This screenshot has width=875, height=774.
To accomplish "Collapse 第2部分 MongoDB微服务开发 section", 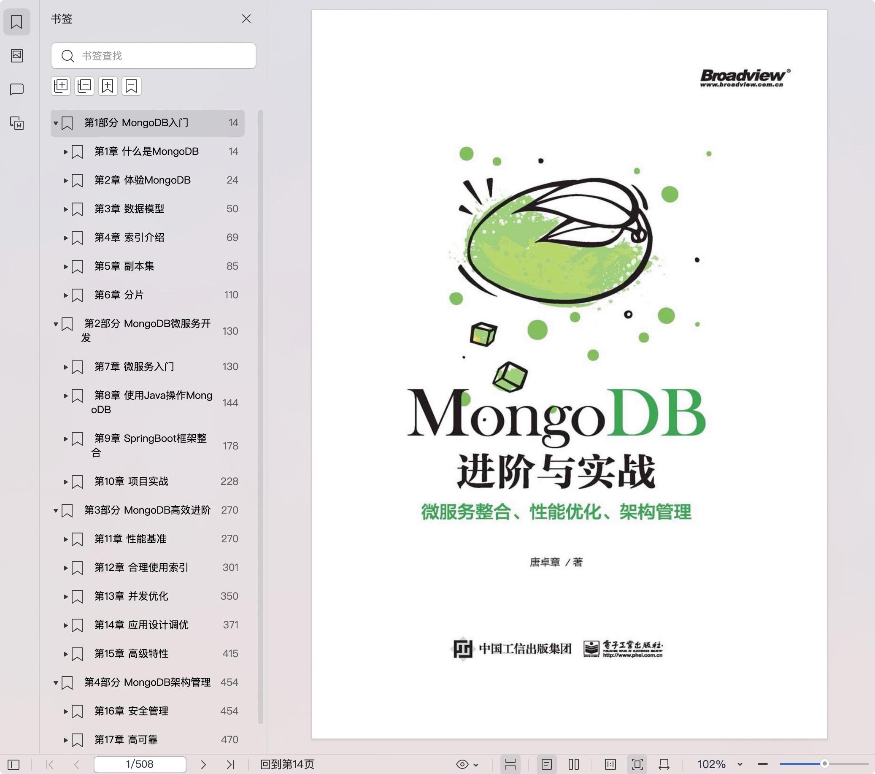I will coord(56,324).
